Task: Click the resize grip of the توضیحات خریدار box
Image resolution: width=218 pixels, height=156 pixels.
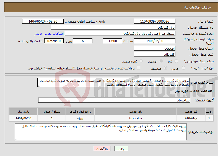Action: 16,139
